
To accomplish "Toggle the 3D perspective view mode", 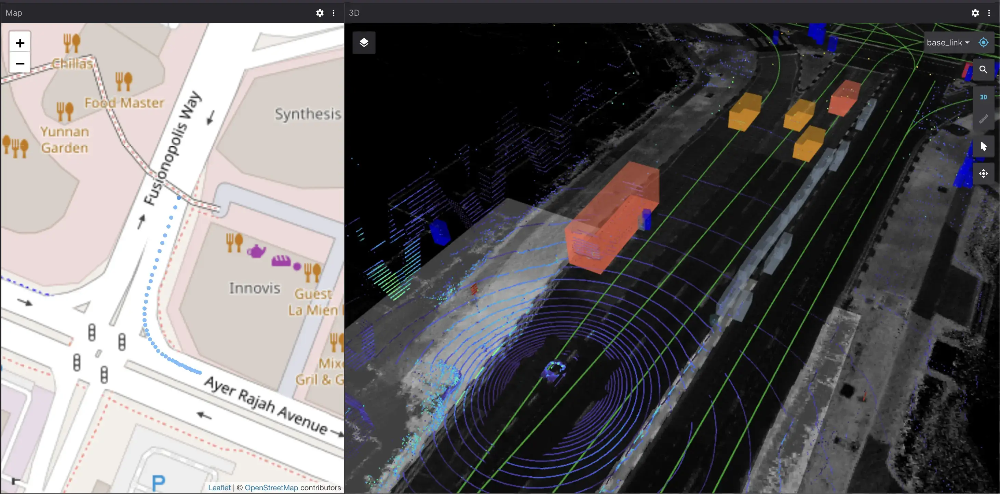I will 983,97.
